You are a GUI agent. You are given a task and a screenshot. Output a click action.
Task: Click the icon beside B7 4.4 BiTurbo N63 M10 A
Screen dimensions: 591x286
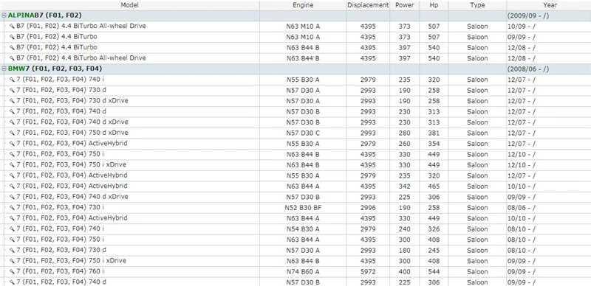[12, 38]
